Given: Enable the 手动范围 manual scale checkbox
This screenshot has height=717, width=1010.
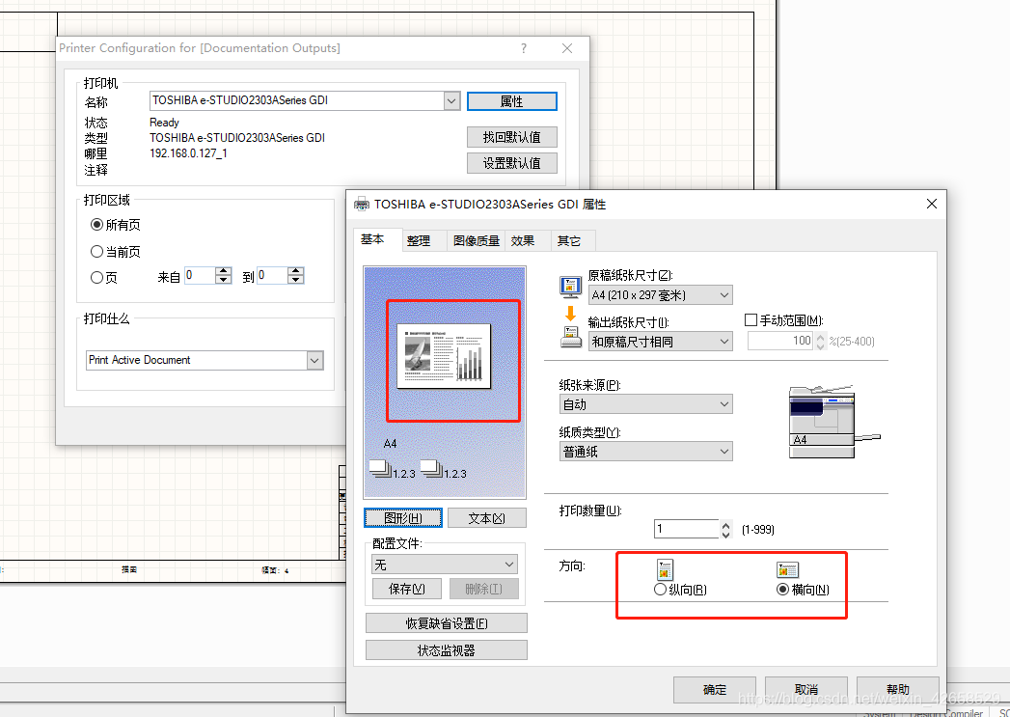Looking at the screenshot, I should click(751, 320).
